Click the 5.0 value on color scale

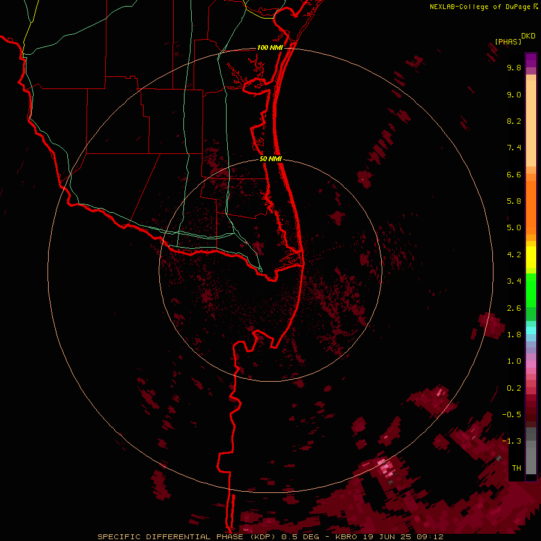(514, 228)
